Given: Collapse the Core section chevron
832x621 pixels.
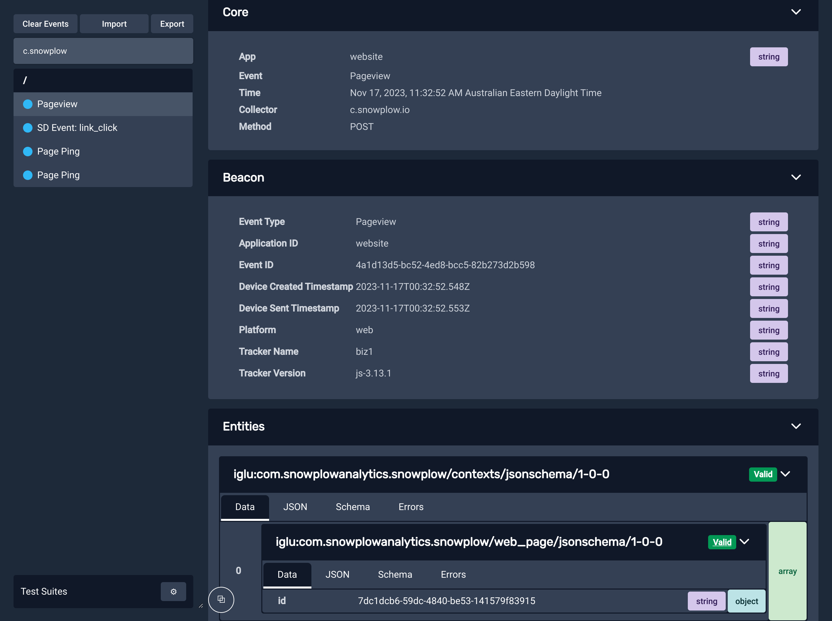Looking at the screenshot, I should point(795,12).
